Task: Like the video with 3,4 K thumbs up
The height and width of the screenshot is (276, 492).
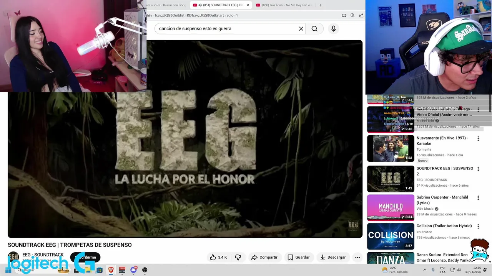Action: click(218, 257)
